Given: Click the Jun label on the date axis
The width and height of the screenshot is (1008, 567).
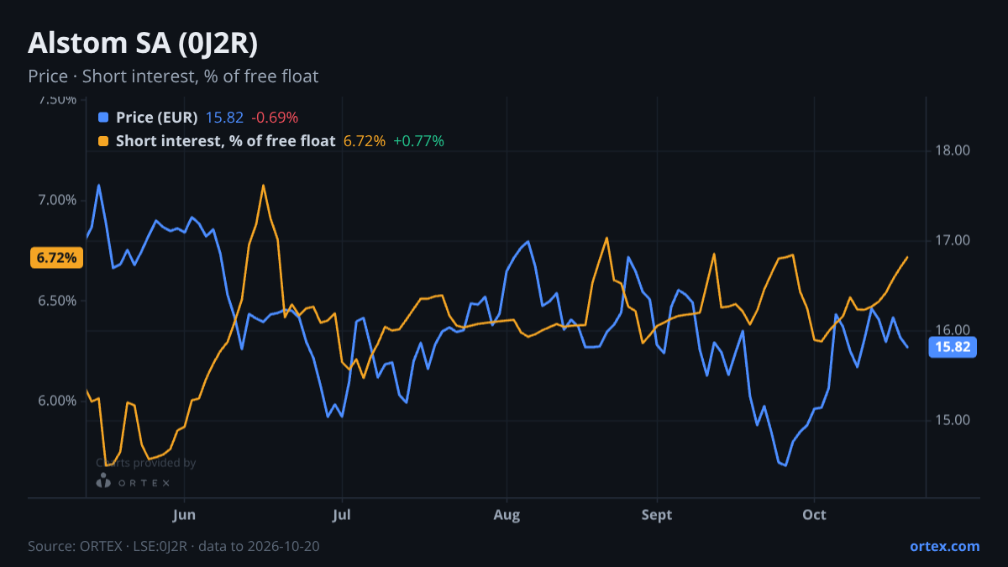Looking at the screenshot, I should pos(184,515).
